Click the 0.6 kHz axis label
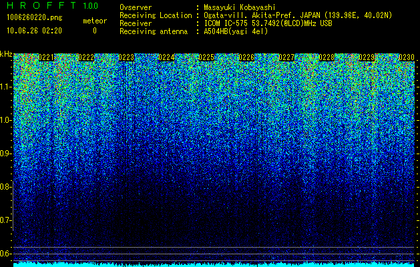The height and width of the screenshot is (267, 420). tap(5, 254)
